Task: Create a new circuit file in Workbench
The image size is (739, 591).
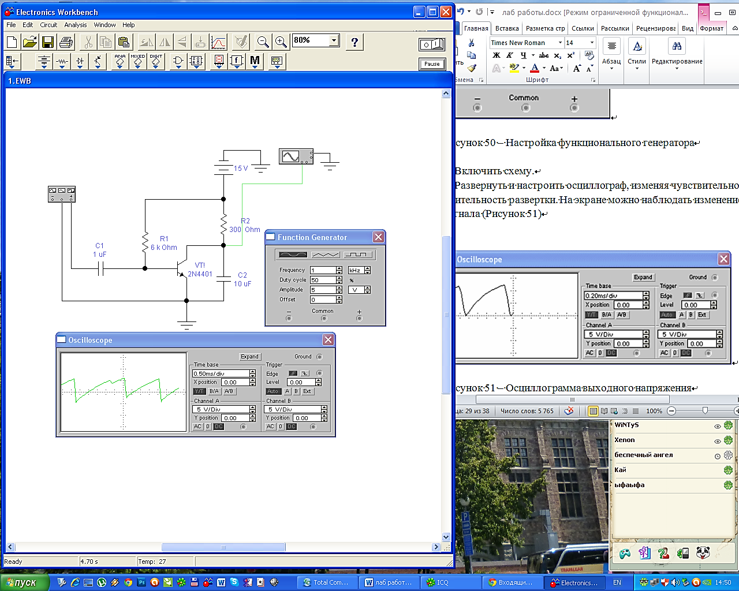Action: pos(12,42)
